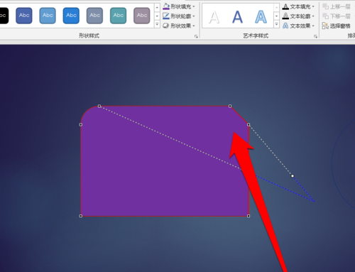Open the 形状填充 shape fill menu
Viewport: 355px width, 272px height.
click(x=179, y=6)
